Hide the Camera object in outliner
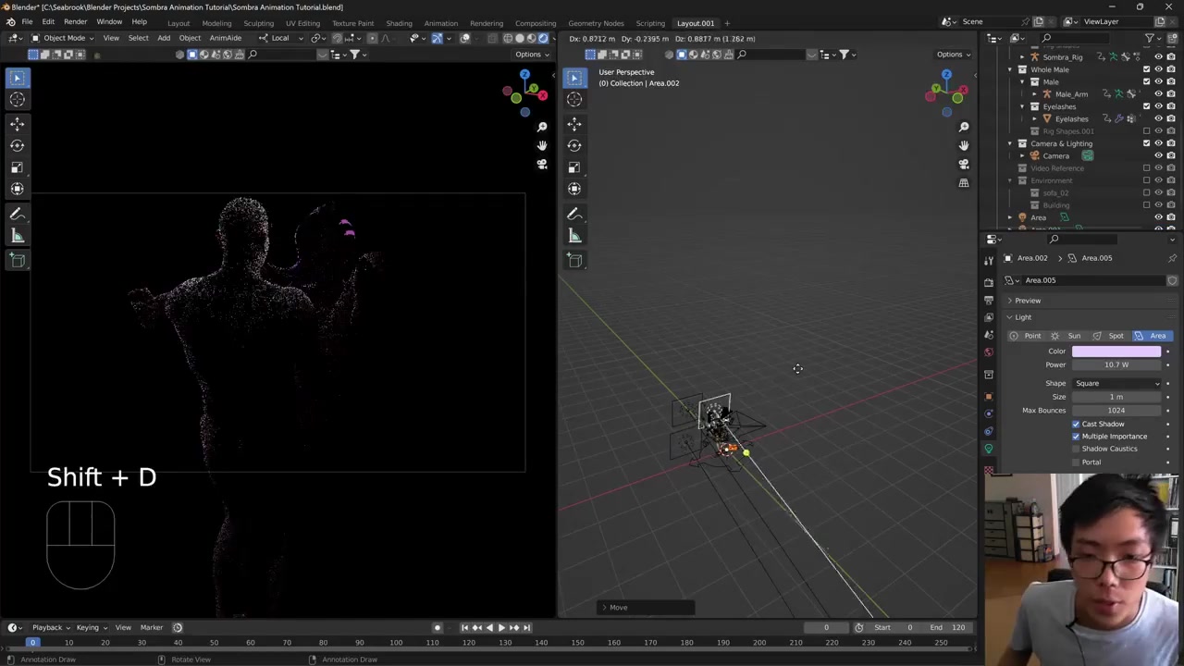This screenshot has width=1184, height=666. pos(1158,155)
